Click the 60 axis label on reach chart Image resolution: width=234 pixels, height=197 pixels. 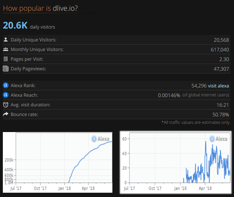(124, 139)
